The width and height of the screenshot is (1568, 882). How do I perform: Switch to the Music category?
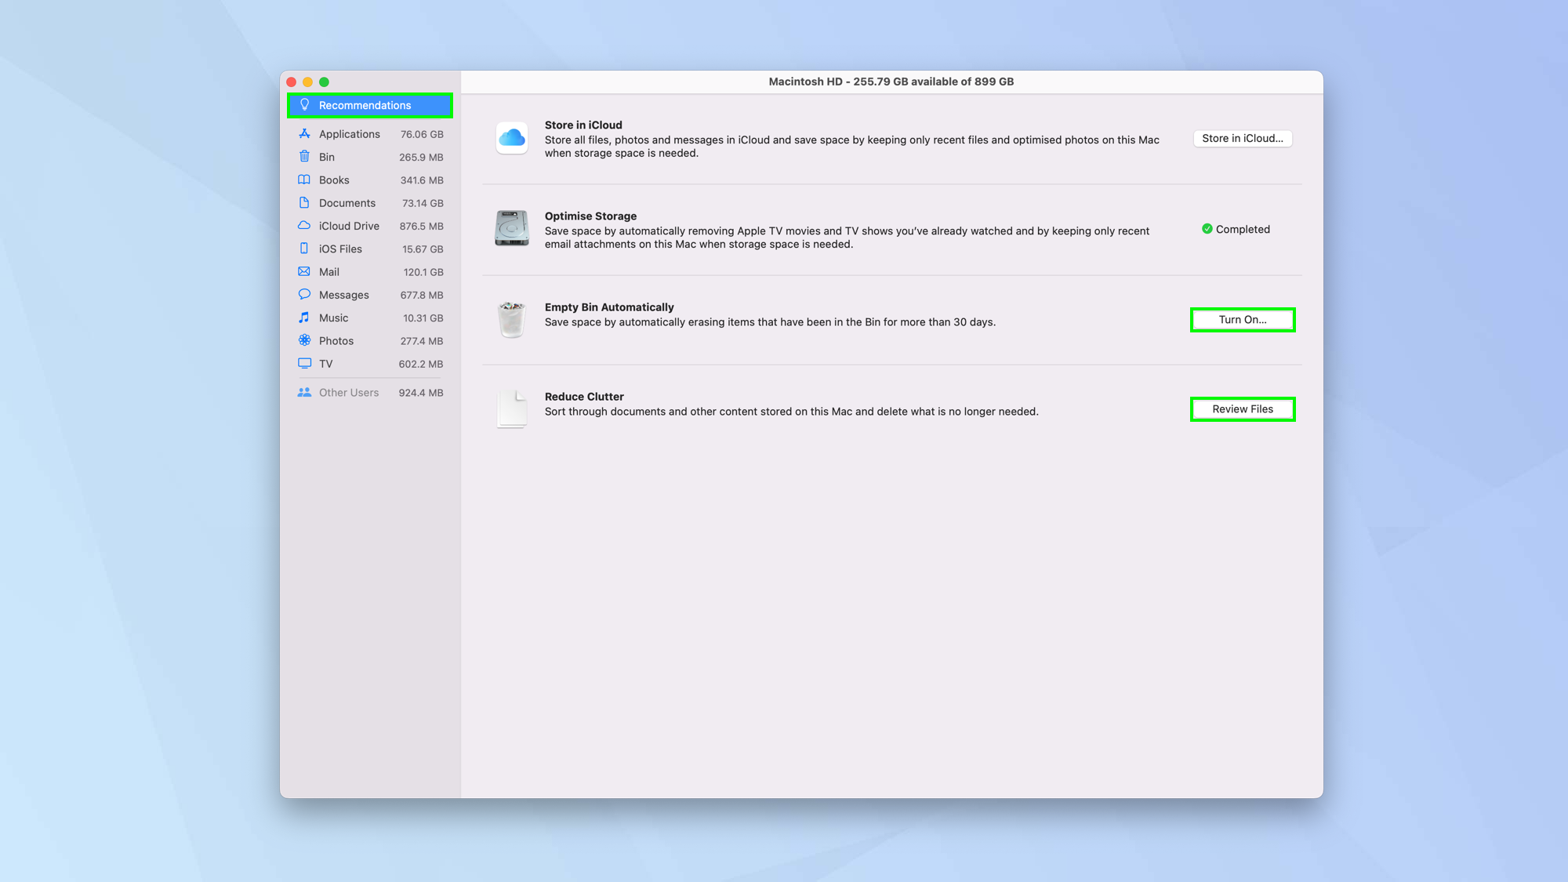coord(370,318)
